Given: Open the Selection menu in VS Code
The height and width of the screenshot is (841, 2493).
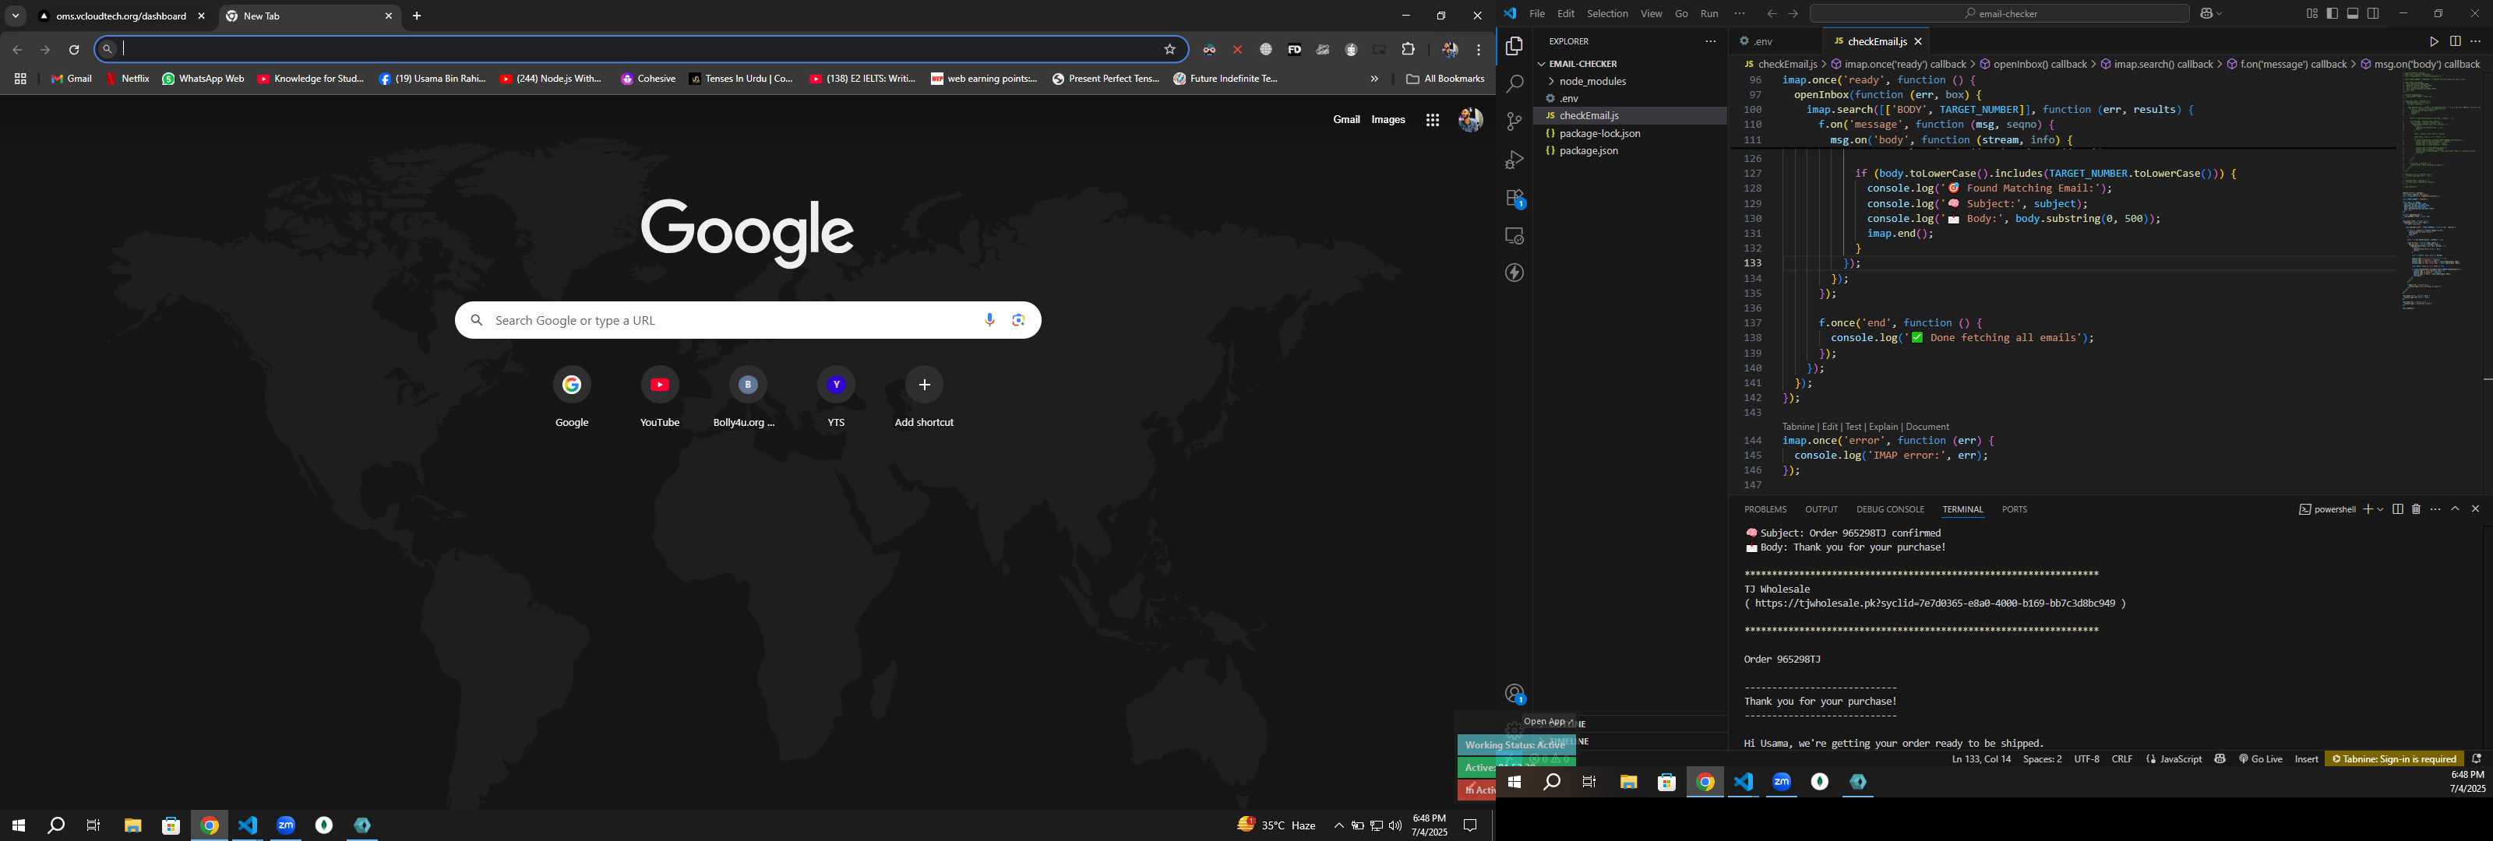Looking at the screenshot, I should click(1606, 13).
